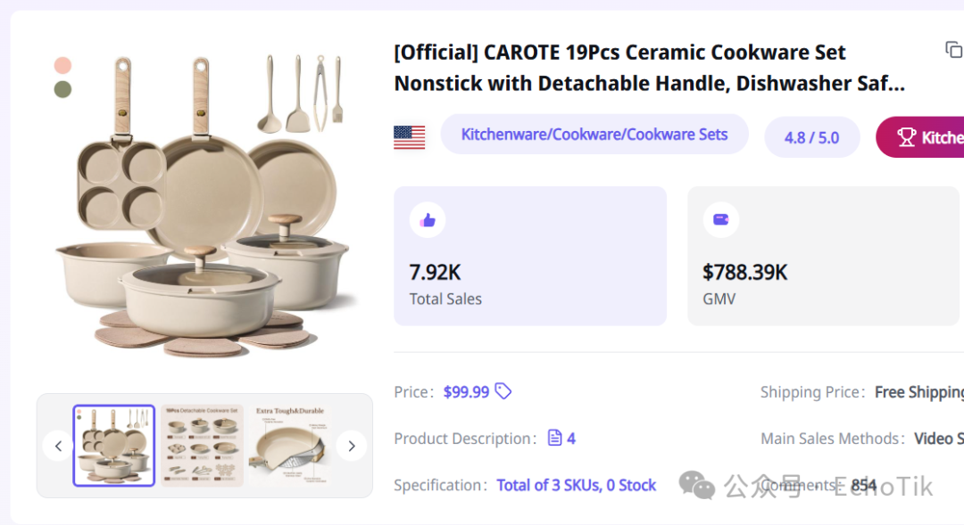
Task: Select the first cookware set thumbnail
Action: click(x=113, y=446)
